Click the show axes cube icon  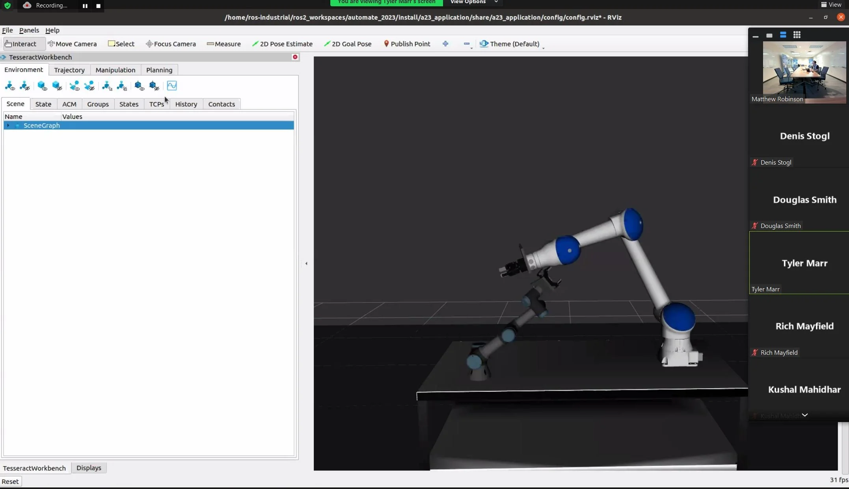[139, 85]
